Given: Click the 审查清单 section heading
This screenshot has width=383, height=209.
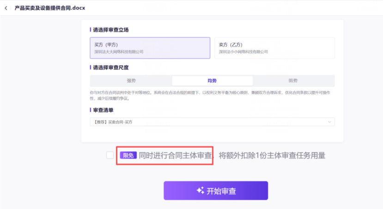Looking at the screenshot, I should point(103,110).
